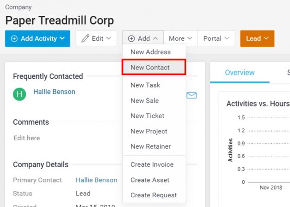The width and height of the screenshot is (290, 207).
Task: Expand the More dropdown menu
Action: tap(180, 38)
